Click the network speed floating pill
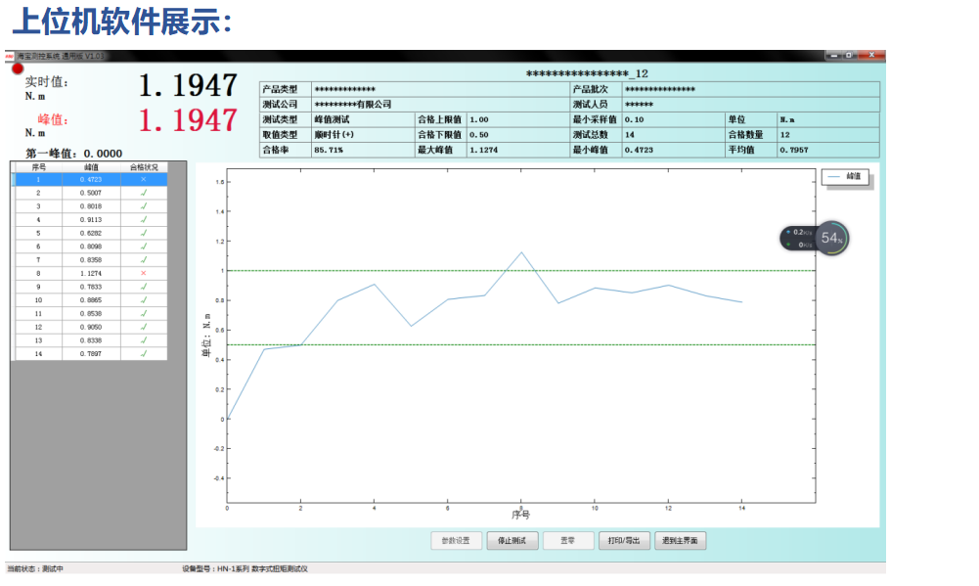 click(799, 238)
